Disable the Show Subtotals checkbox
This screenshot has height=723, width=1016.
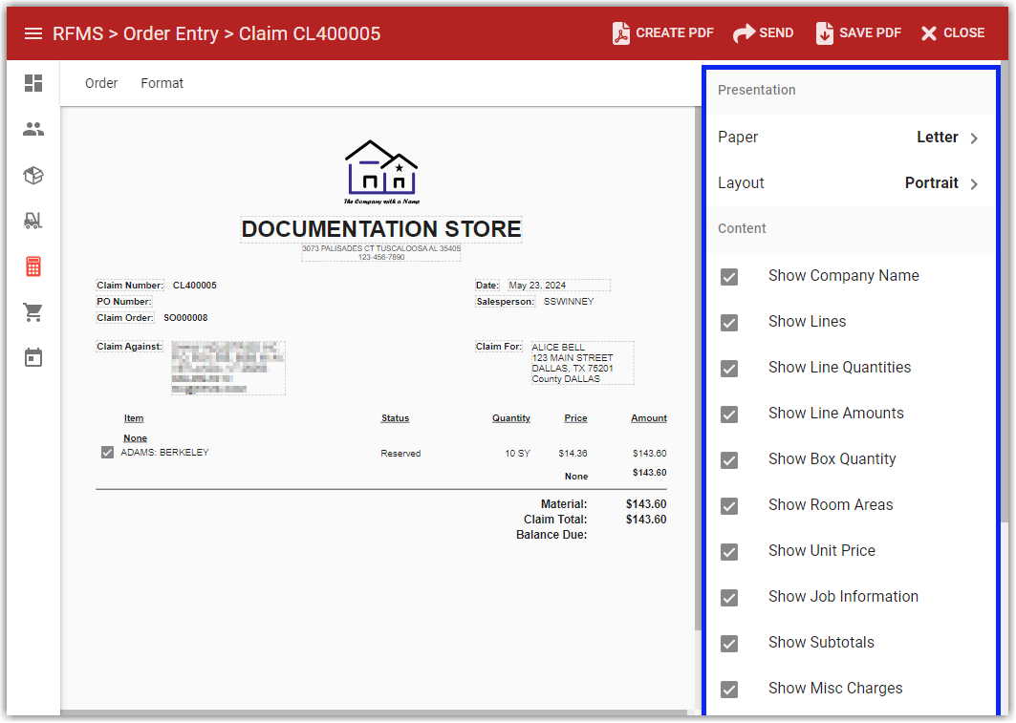point(729,643)
